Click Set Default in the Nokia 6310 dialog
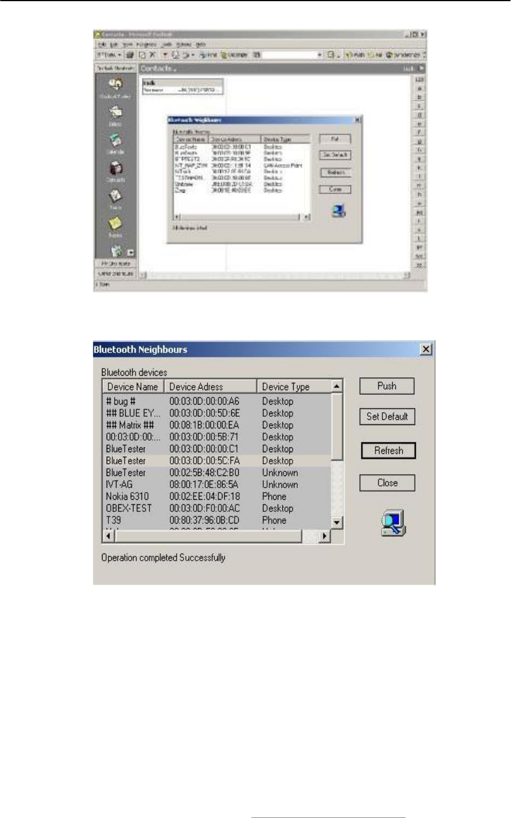 (x=387, y=416)
